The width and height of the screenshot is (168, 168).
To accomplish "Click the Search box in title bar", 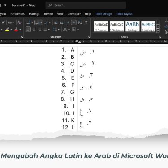I will (86, 5).
